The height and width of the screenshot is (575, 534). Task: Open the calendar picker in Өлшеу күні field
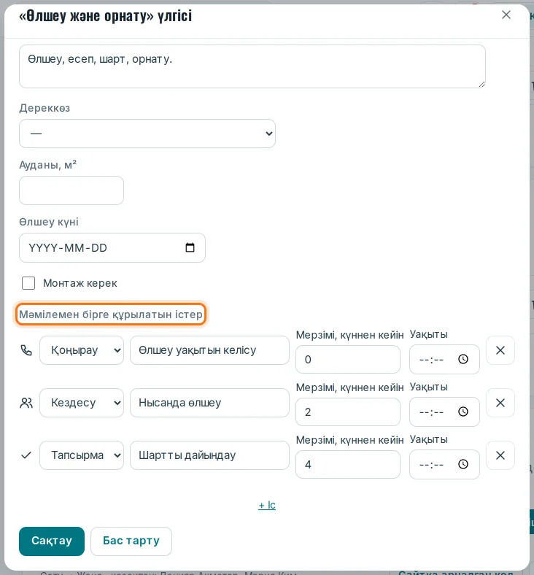click(x=190, y=247)
